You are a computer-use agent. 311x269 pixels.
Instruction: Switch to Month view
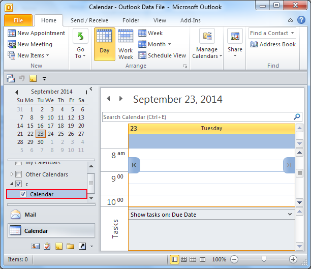point(152,44)
